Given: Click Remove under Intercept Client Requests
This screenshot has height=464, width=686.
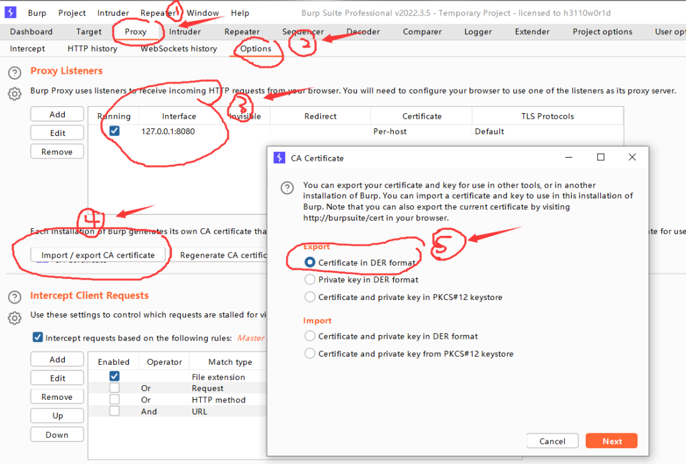Looking at the screenshot, I should coord(57,397).
